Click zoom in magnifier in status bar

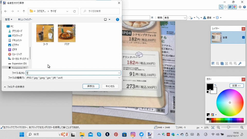tap(242, 127)
